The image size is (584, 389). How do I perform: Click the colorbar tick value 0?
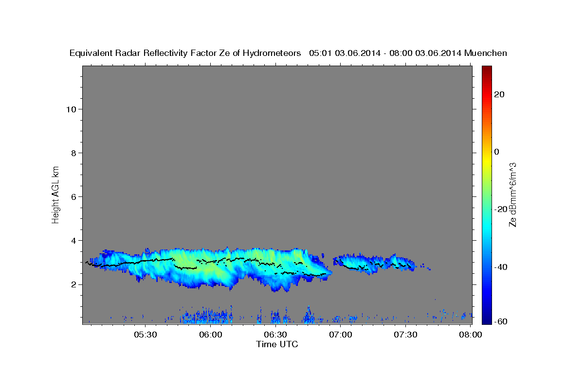(496, 152)
